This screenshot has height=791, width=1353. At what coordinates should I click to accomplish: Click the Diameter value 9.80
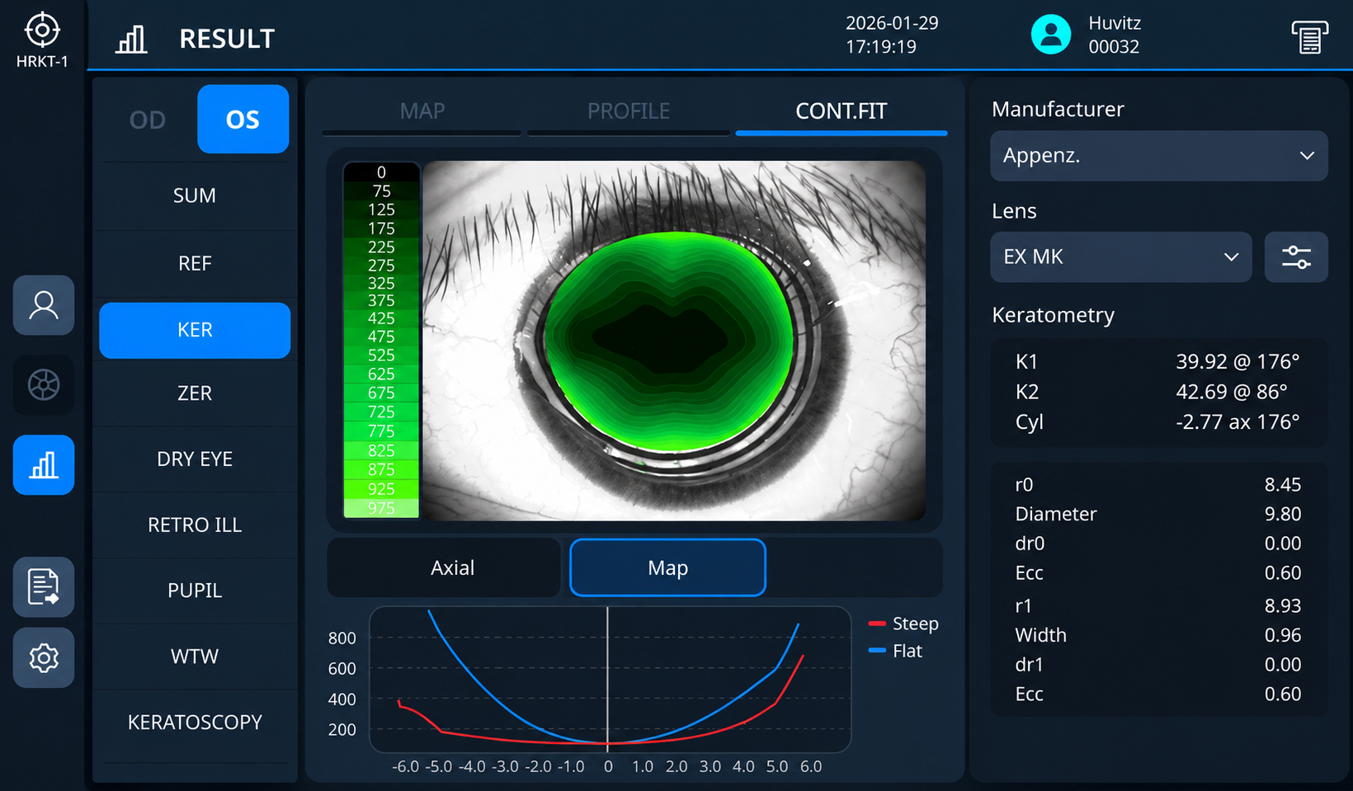(x=1283, y=514)
